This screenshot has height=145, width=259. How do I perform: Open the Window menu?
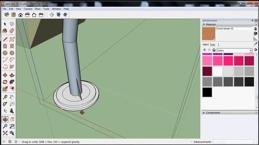(56, 9)
